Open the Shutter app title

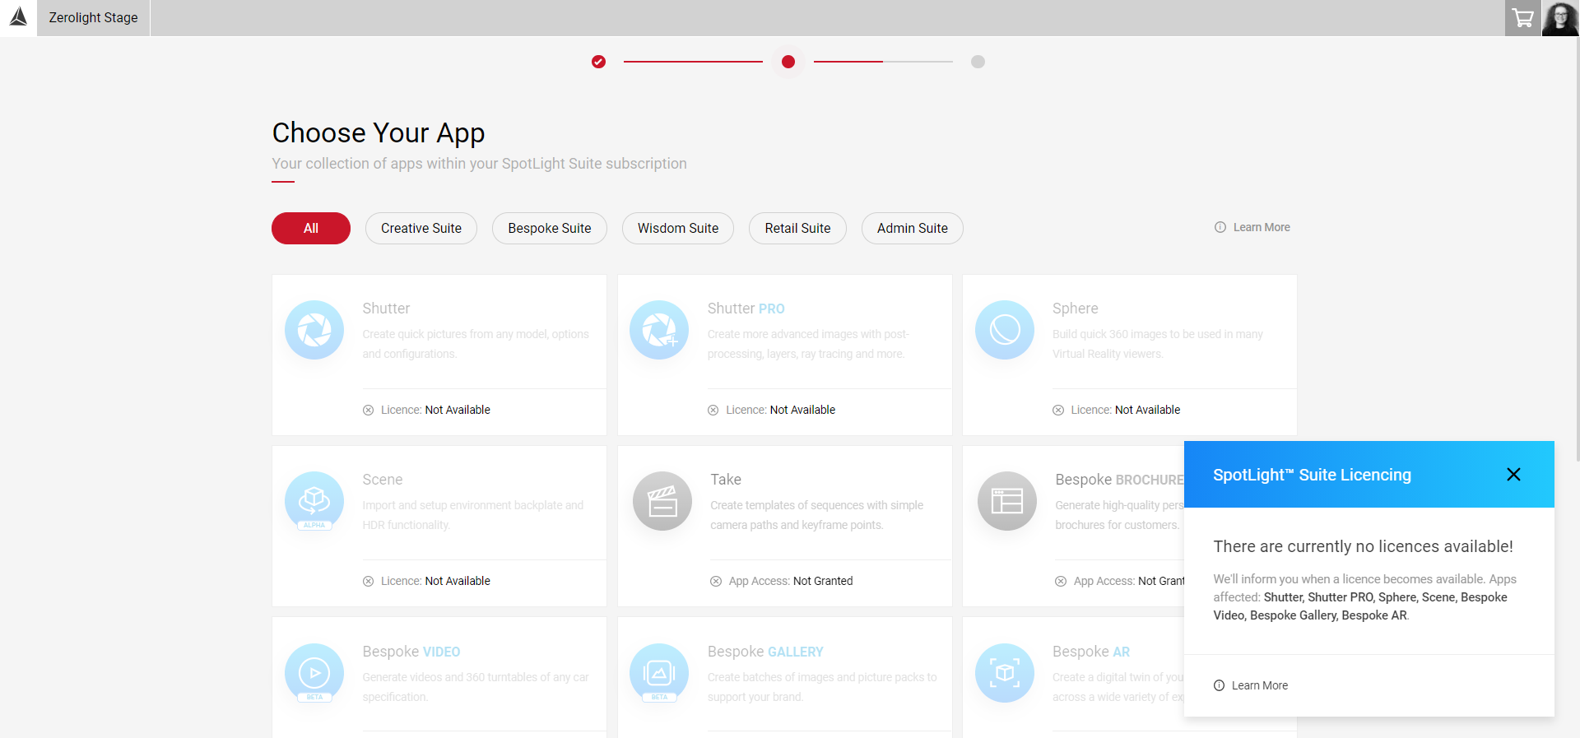[x=386, y=309]
